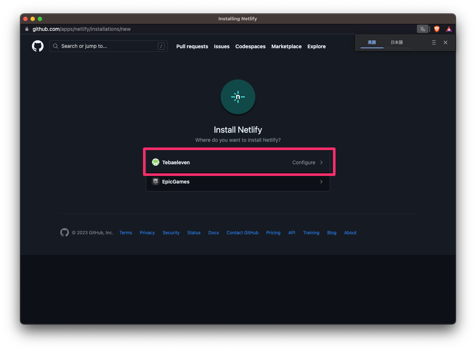Click the lock icon in address bar
476x351 pixels.
[x=27, y=29]
